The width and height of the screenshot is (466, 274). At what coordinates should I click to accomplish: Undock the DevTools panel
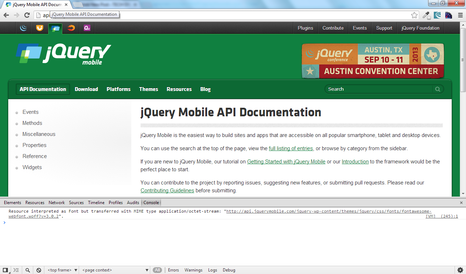coord(5,270)
